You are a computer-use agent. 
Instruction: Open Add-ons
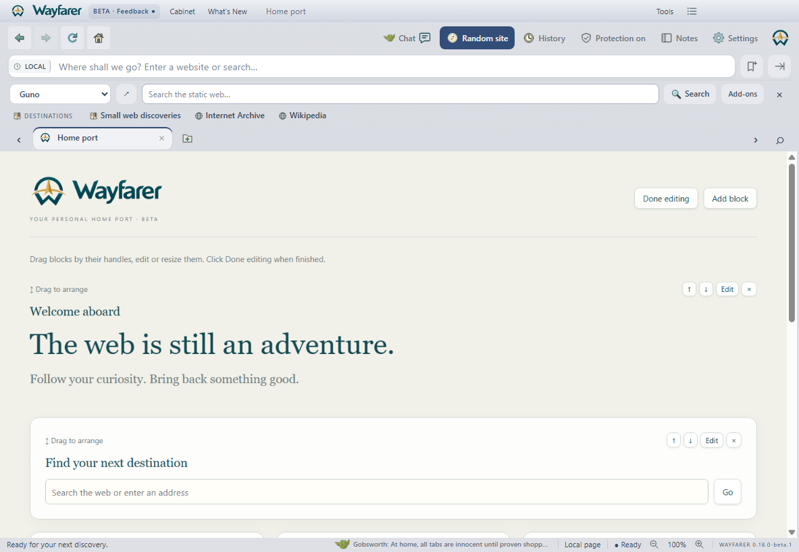(742, 95)
